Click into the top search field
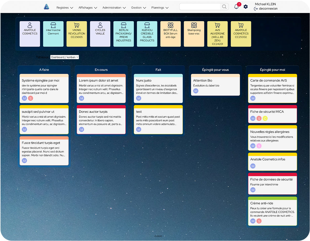Image resolution: width=310 pixels, height=241 pixels. coord(200,7)
